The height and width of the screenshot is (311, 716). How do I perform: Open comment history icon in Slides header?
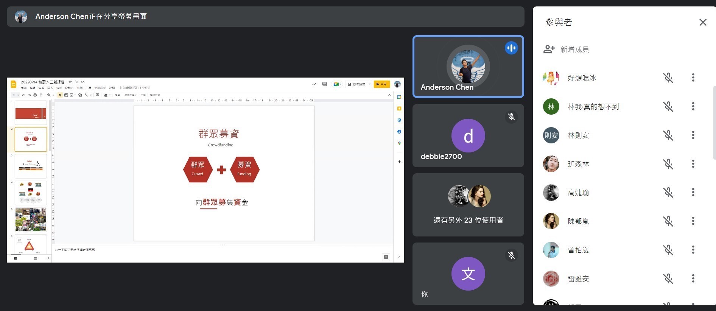point(324,84)
